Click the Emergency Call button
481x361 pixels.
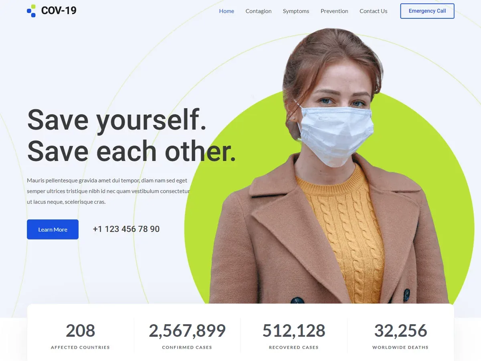(427, 11)
